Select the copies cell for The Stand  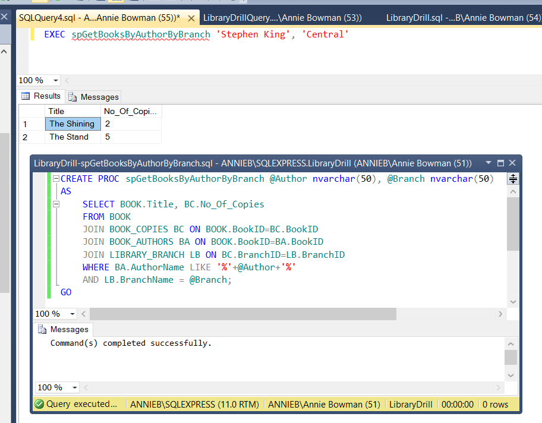pyautogui.click(x=131, y=137)
